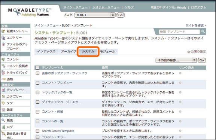Screen dimensions: 216x140
Task: Click the Tags (タグ) sidebar icon
Action: (3, 103)
